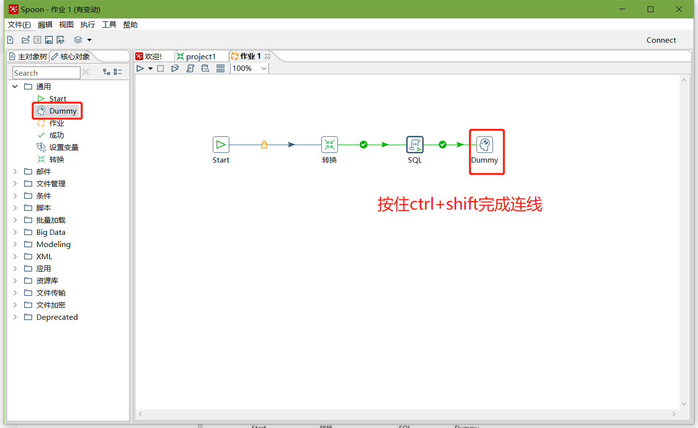Viewport: 698px width, 428px height.
Task: Open run options dropdown arrow
Action: [150, 68]
